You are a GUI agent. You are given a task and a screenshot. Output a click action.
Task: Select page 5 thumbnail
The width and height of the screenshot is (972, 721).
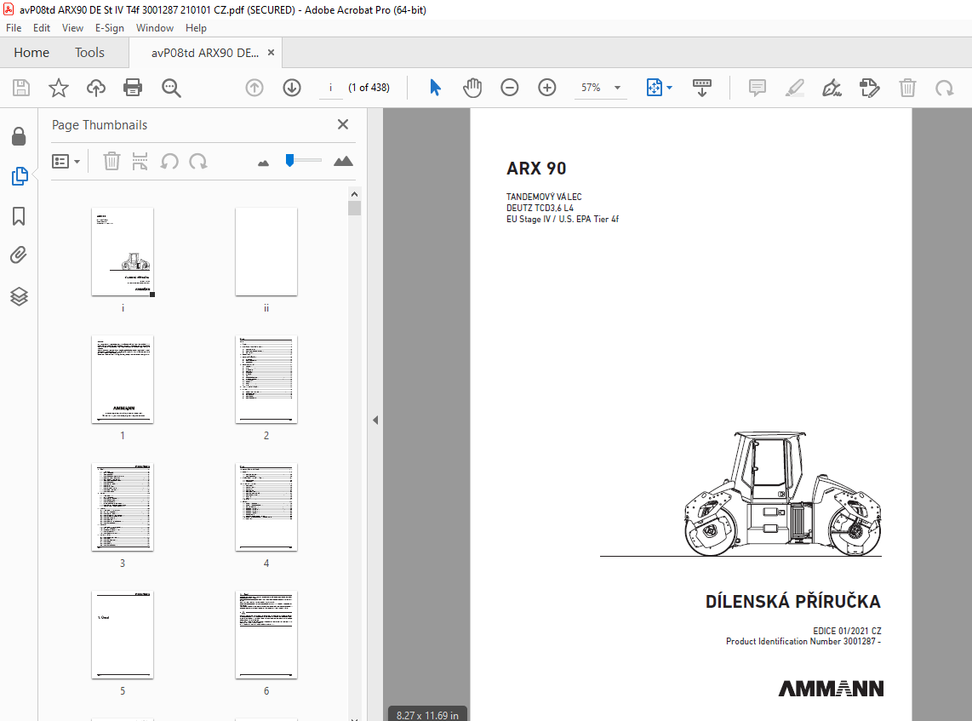tap(123, 635)
